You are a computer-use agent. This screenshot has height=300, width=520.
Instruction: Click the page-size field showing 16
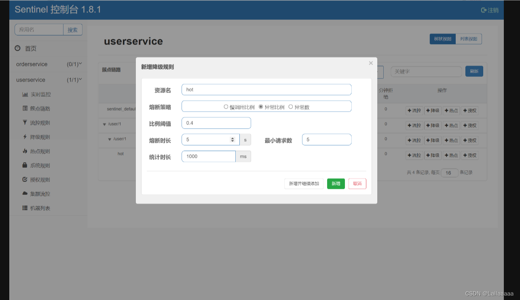tap(450, 173)
